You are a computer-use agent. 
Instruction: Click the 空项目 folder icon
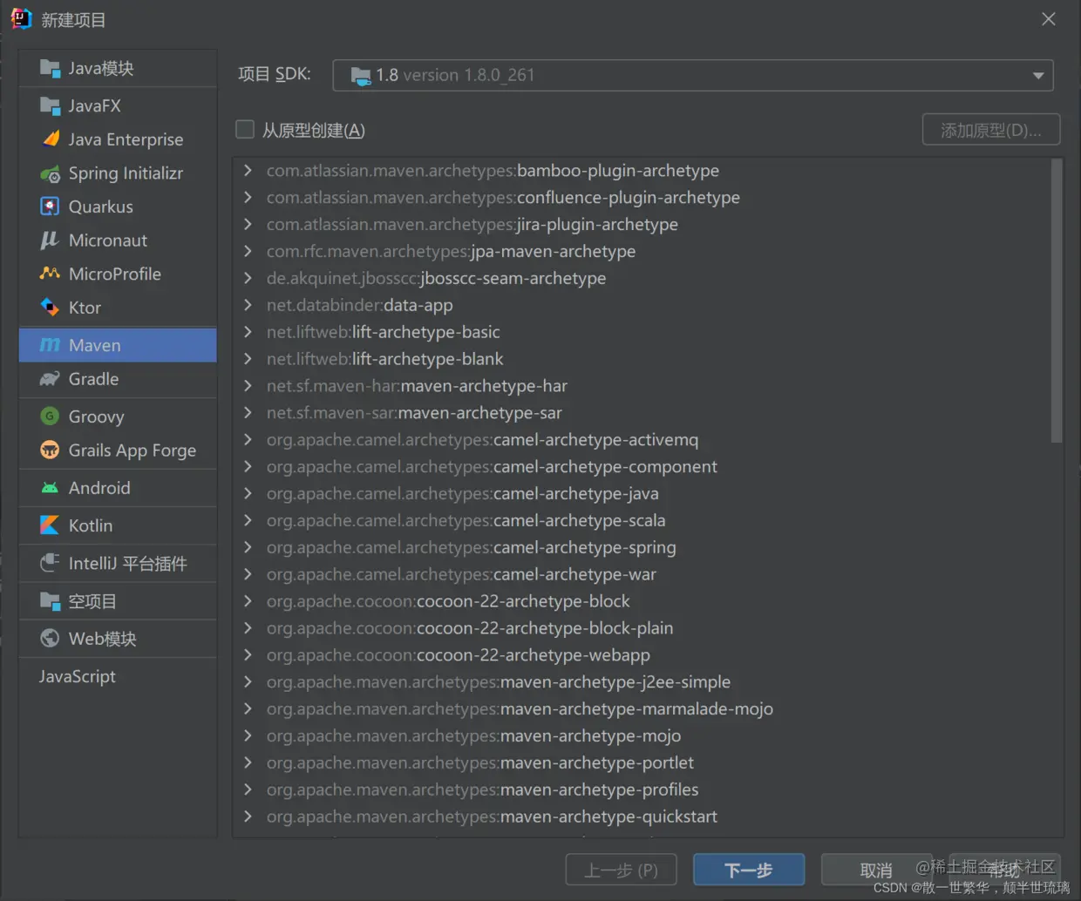pyautogui.click(x=50, y=601)
